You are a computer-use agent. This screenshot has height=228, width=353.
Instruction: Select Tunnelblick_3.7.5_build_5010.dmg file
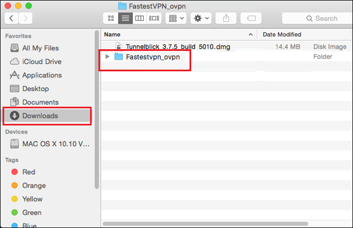(x=226, y=46)
